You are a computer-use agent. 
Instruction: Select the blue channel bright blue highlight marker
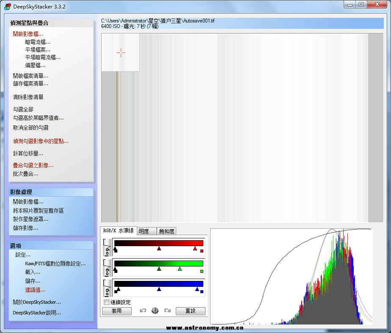click(x=197, y=289)
